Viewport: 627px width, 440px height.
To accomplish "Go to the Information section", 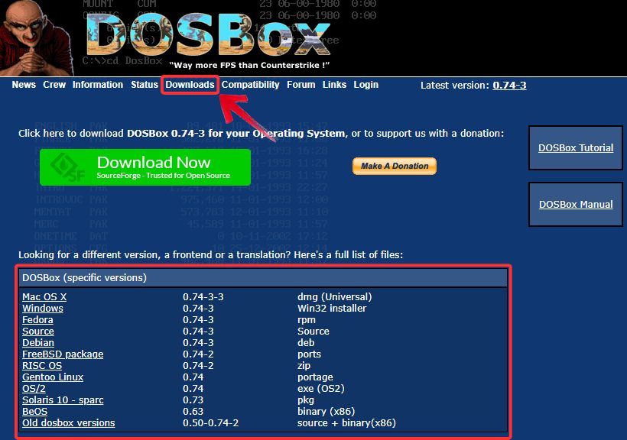I will [98, 85].
